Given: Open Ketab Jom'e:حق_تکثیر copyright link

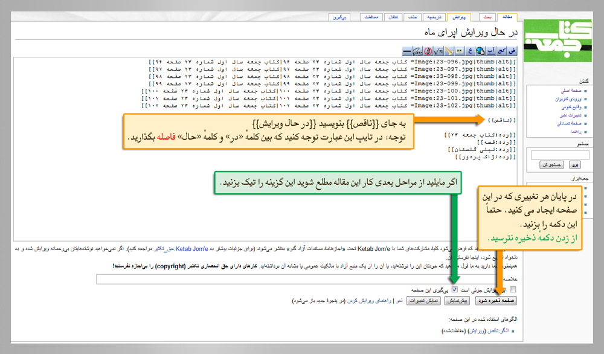Looking at the screenshot, I should click(x=181, y=249).
